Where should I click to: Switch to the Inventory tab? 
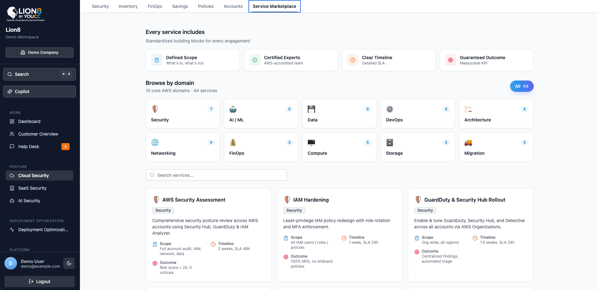click(128, 6)
